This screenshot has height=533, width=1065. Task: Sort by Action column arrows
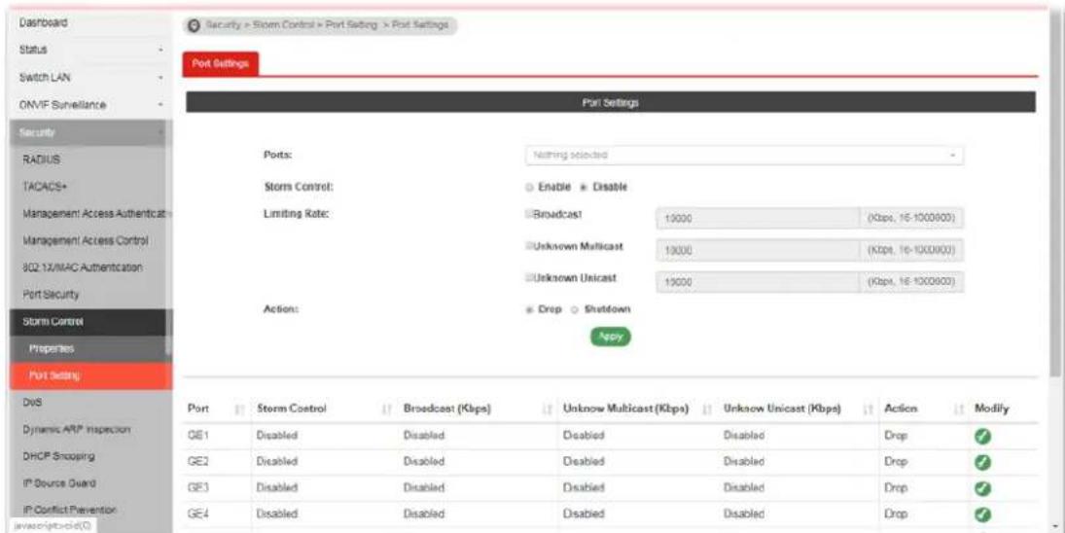click(x=959, y=409)
